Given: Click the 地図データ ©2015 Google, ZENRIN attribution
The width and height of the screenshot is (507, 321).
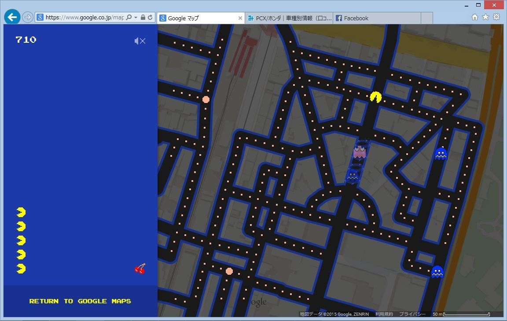Looking at the screenshot, I should click(334, 314).
